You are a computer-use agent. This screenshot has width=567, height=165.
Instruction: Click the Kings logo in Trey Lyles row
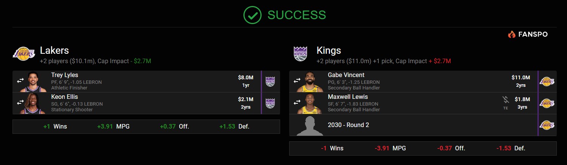pyautogui.click(x=270, y=81)
